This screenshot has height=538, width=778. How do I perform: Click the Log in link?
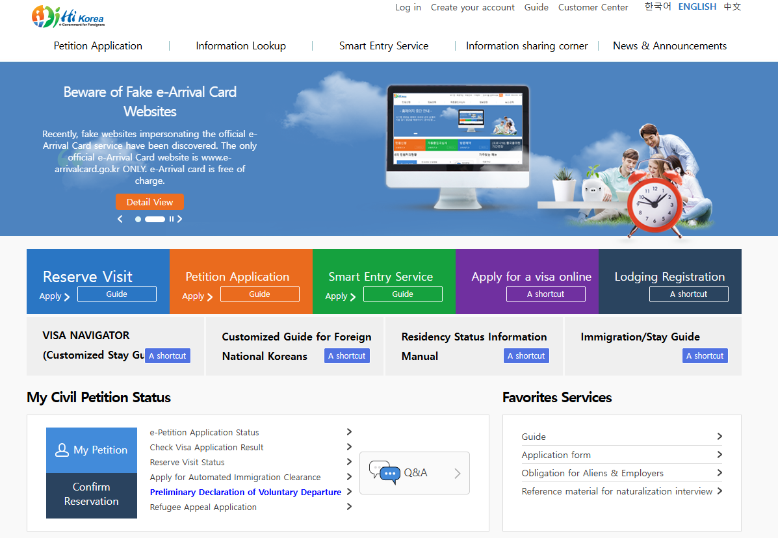(x=408, y=7)
